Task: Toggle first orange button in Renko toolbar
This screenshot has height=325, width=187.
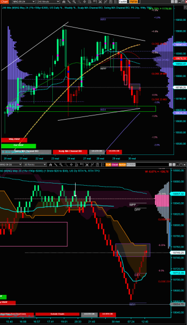Action: [x=108, y=164]
